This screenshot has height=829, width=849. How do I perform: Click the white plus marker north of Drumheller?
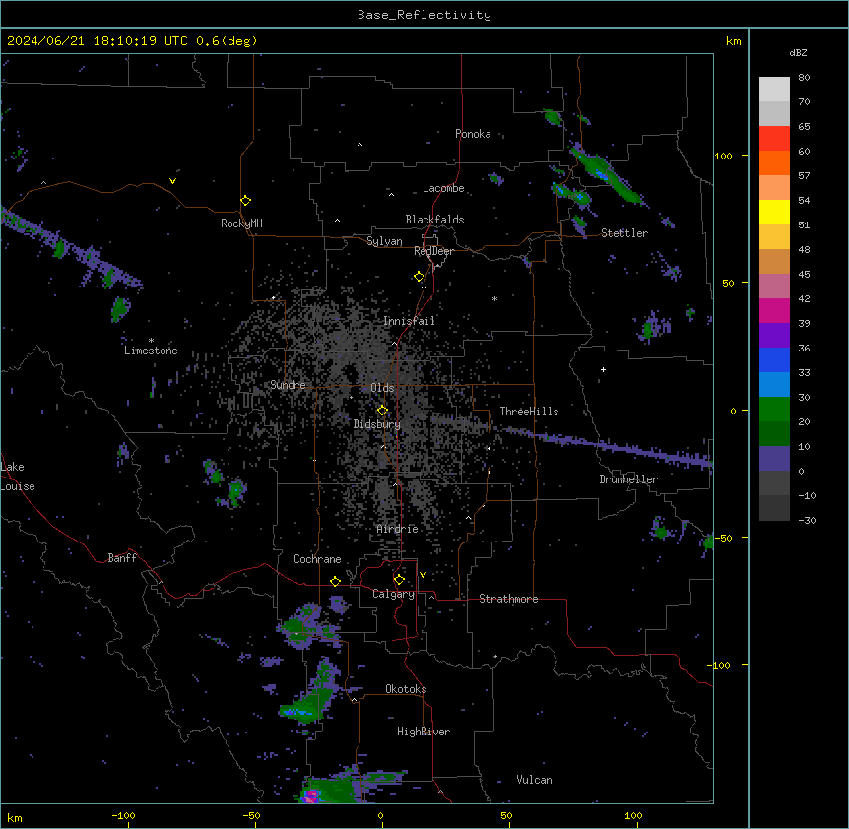[x=603, y=369]
